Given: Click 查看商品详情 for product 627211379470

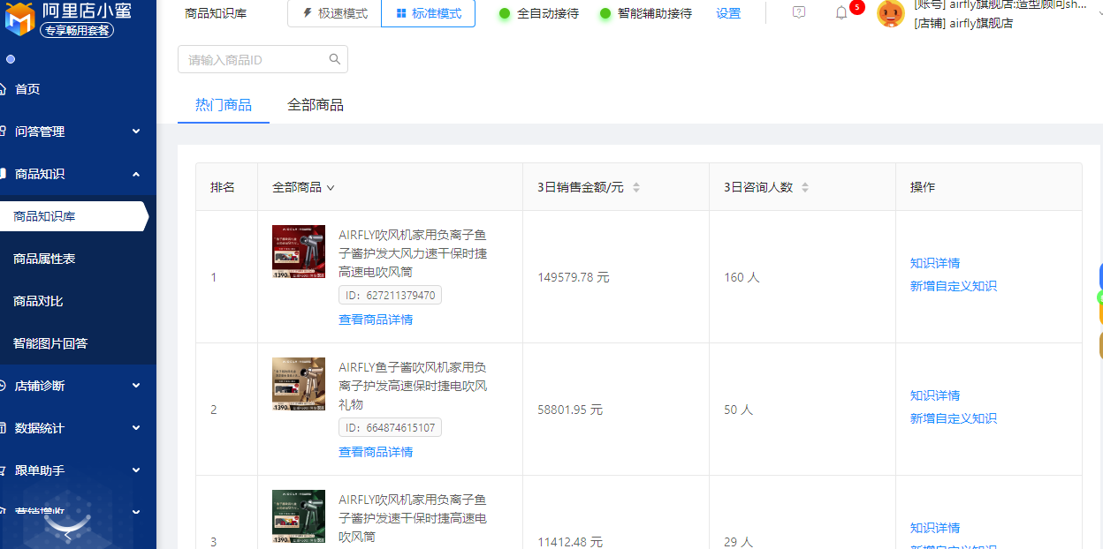Looking at the screenshot, I should click(376, 320).
